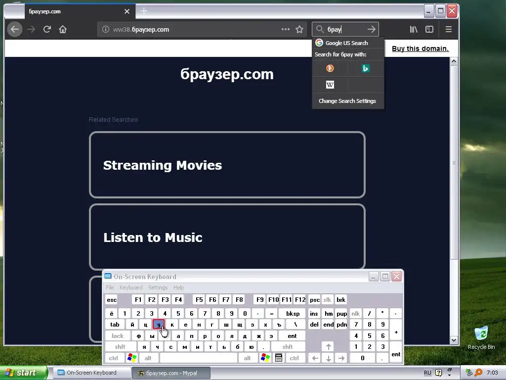Click the page scrollbar up arrow
Viewport: 506px width, 380px height.
[454, 61]
